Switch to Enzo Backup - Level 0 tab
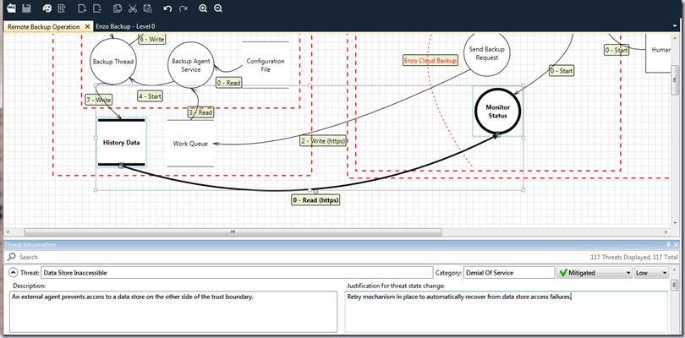The image size is (685, 338). click(x=125, y=27)
